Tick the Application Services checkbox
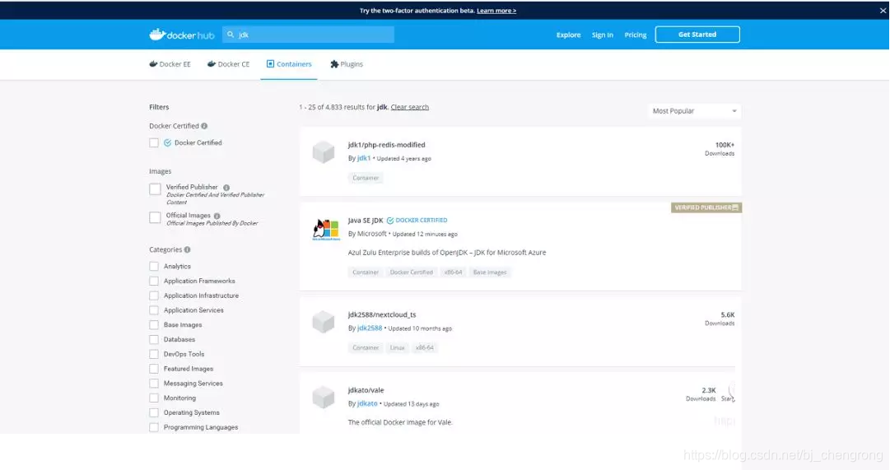Viewport: 890px width, 470px height. point(154,310)
